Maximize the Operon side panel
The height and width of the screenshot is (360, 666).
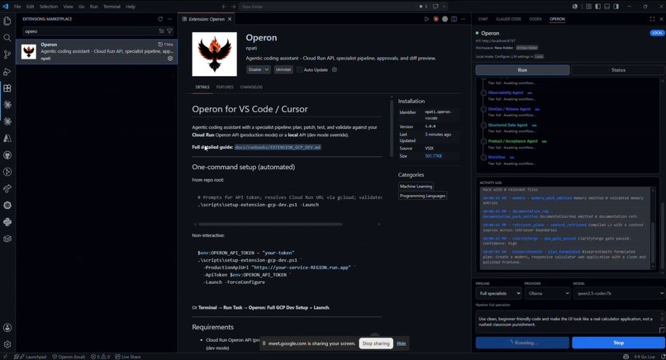652,19
